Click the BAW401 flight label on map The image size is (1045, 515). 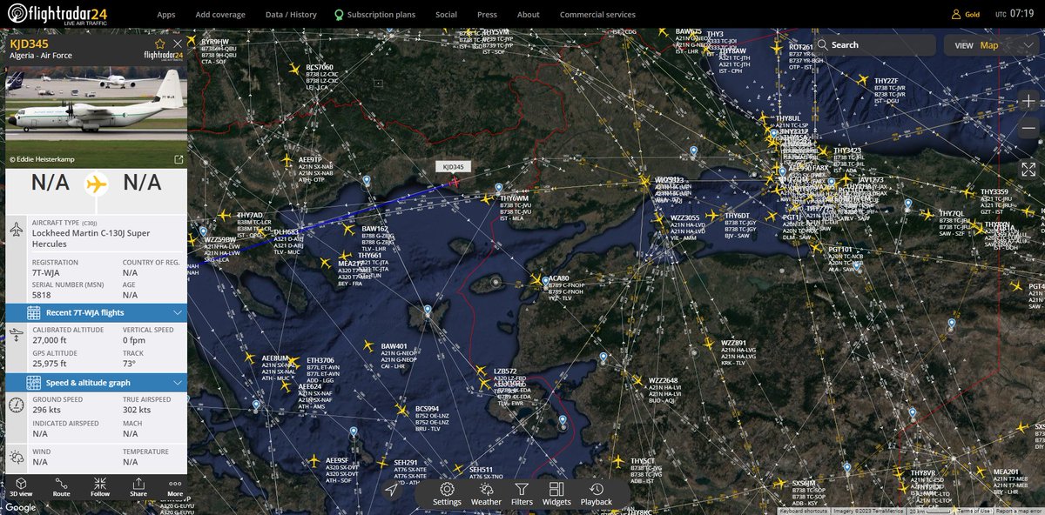click(394, 346)
